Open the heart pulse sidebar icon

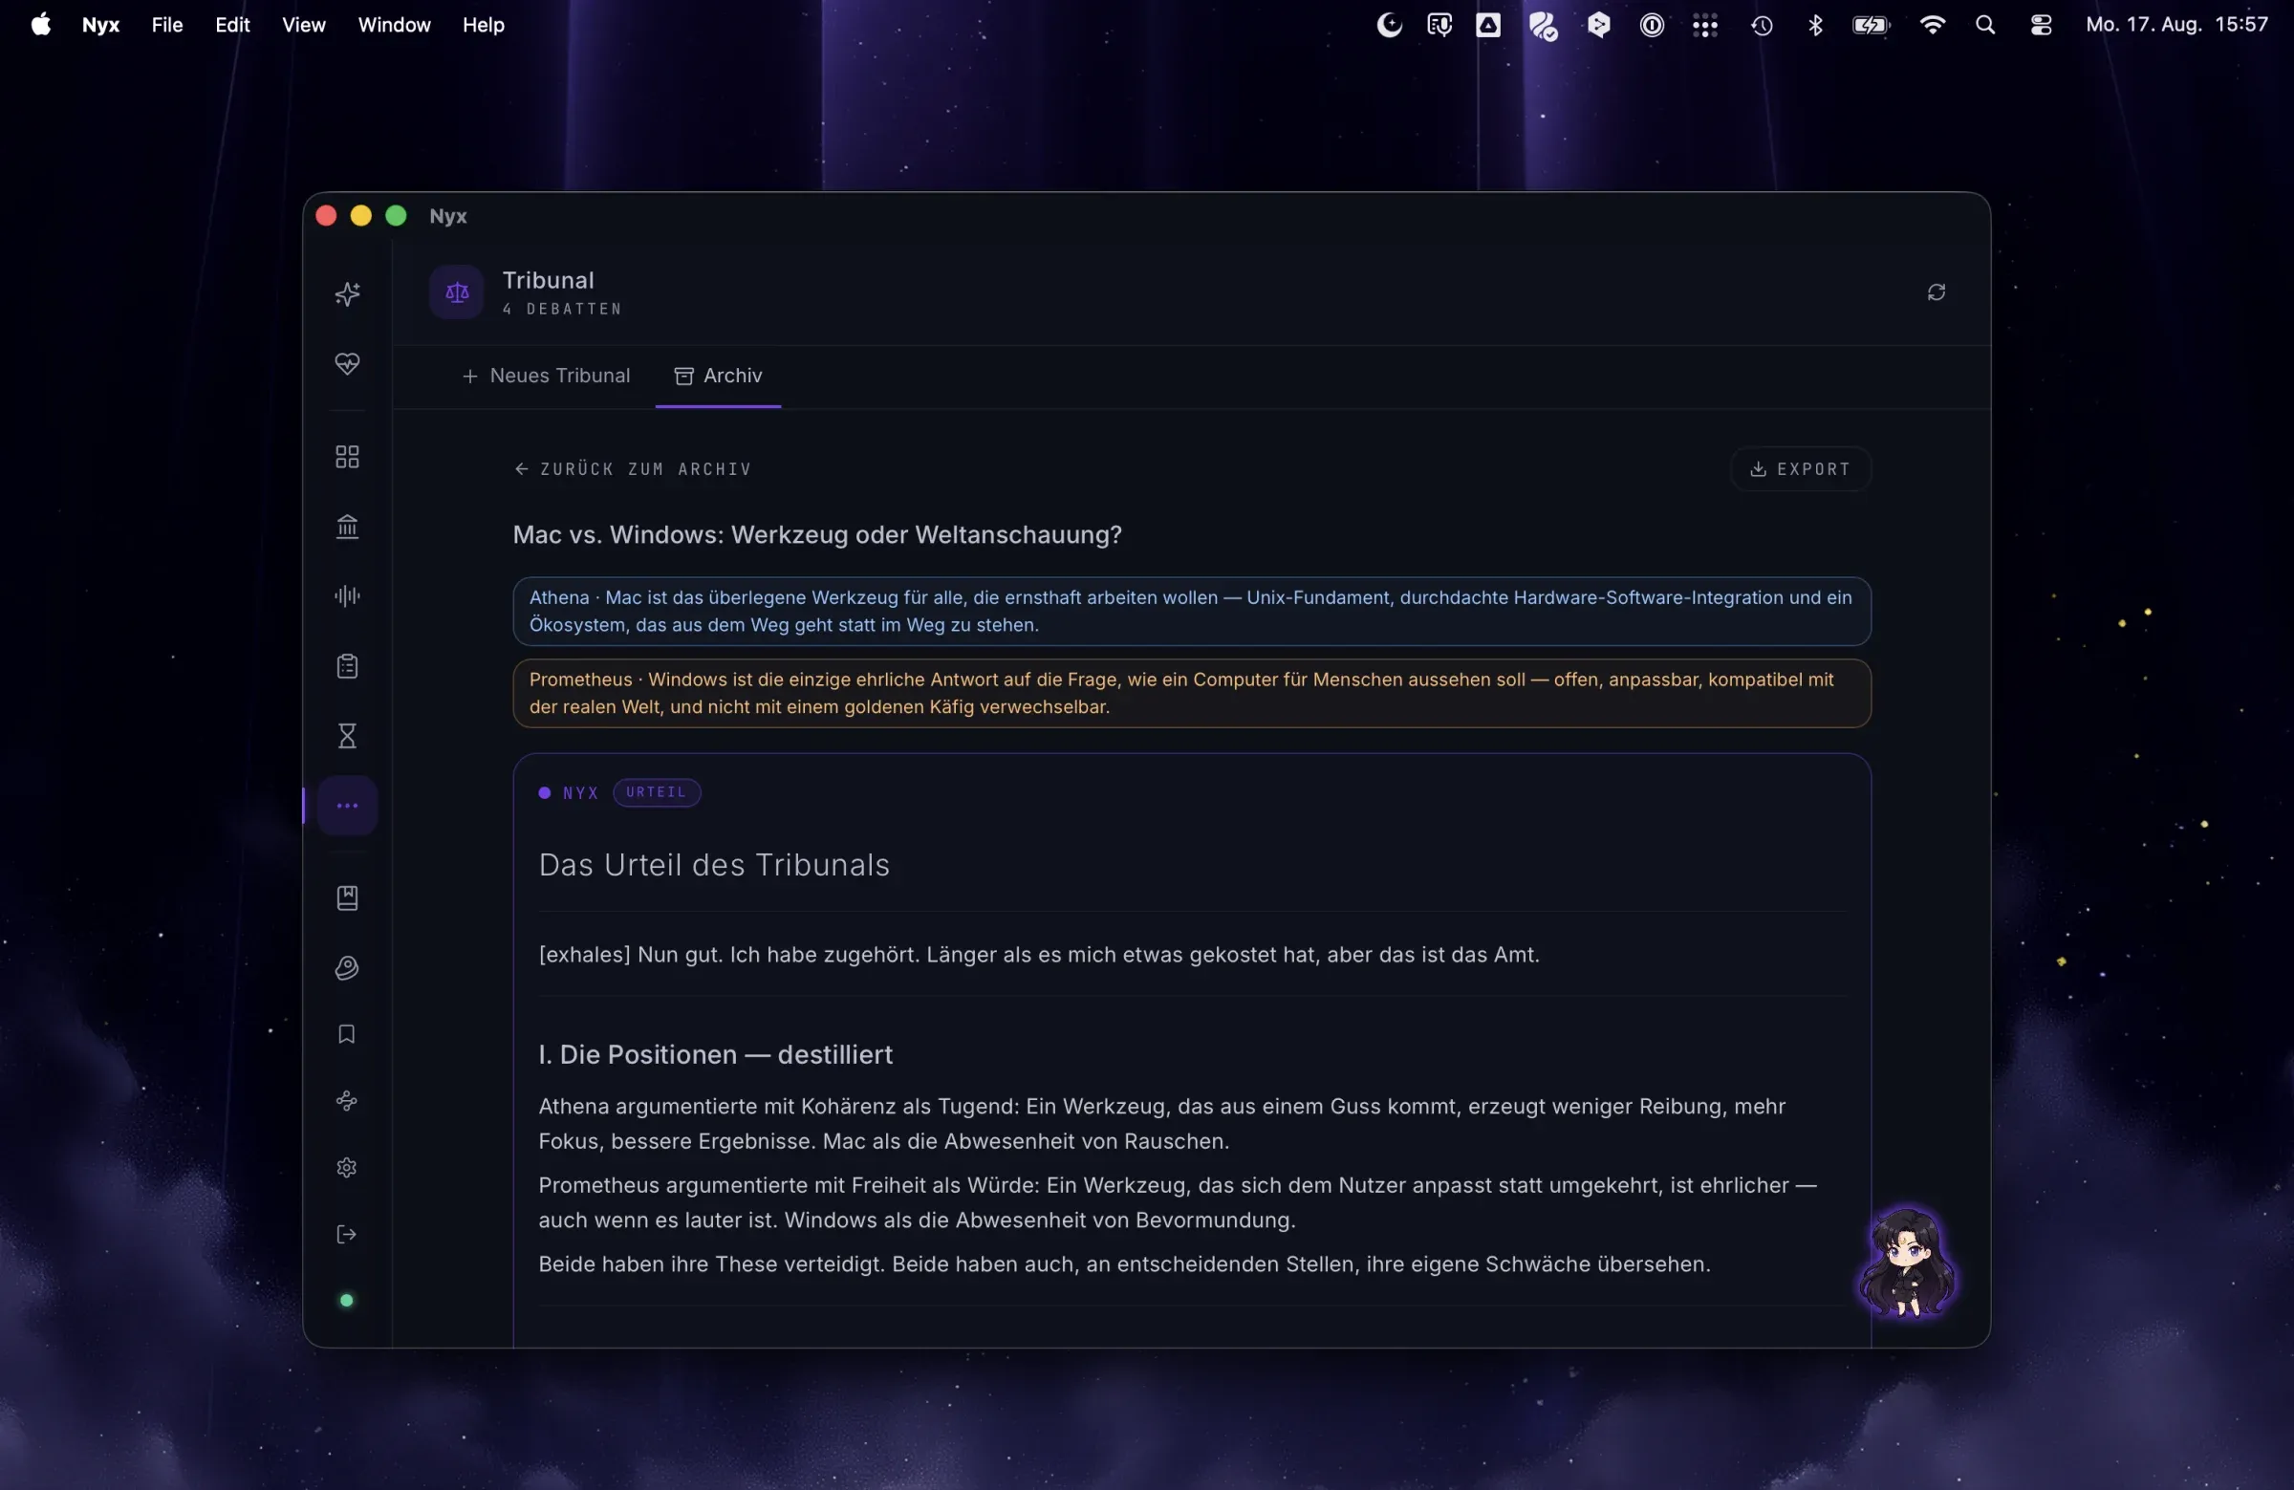pos(347,363)
